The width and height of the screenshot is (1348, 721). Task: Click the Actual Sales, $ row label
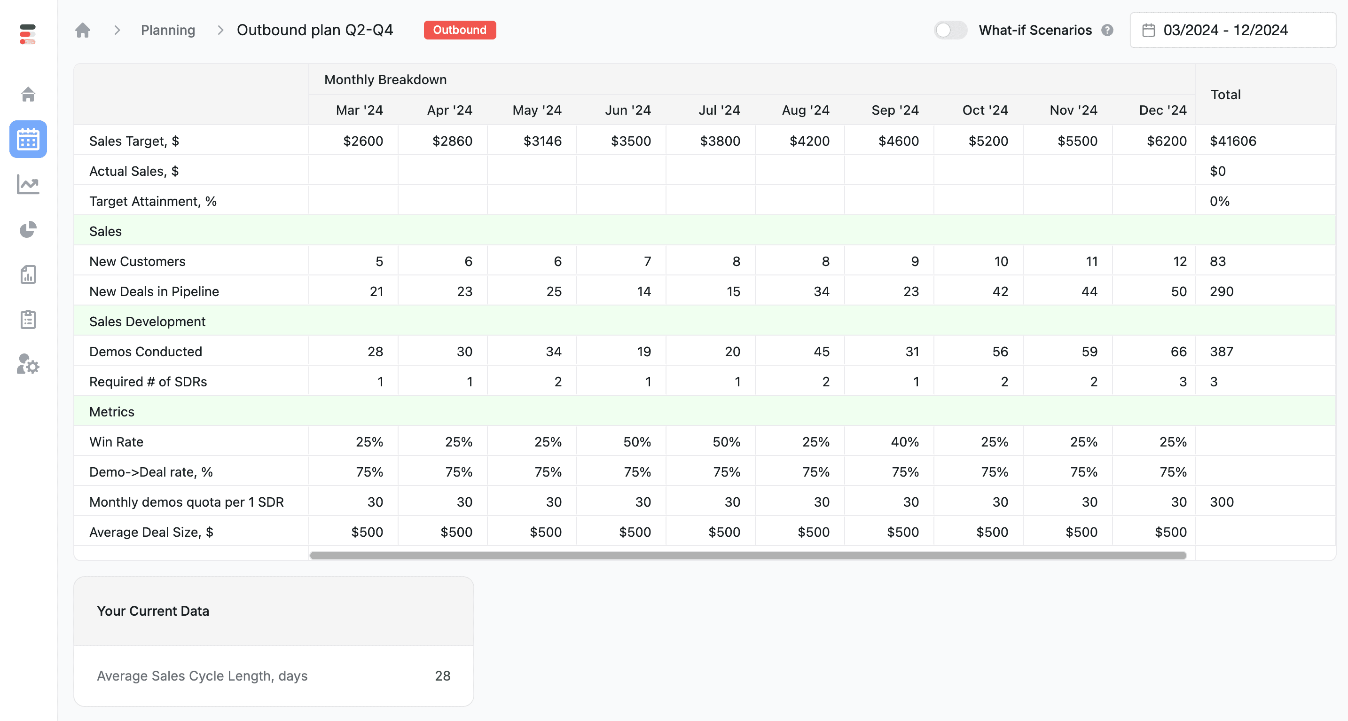point(134,171)
